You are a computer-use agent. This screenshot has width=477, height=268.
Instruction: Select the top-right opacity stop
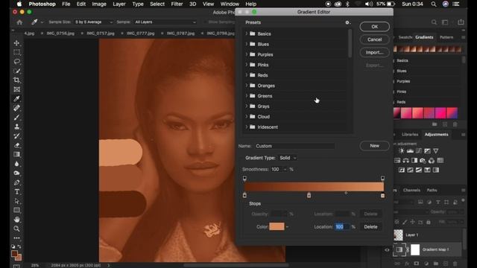pos(382,179)
